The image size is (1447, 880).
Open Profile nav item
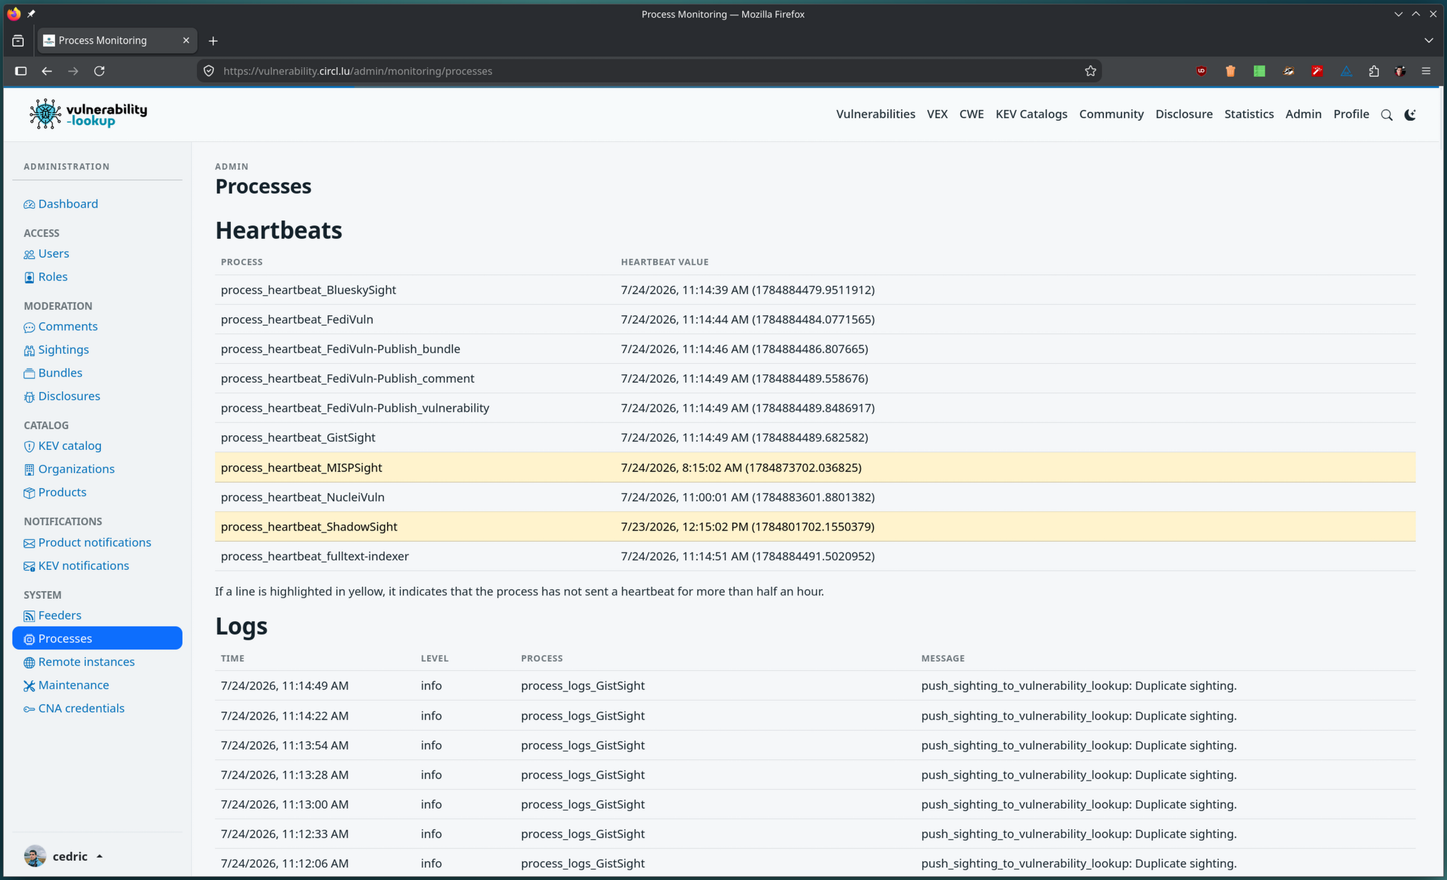click(1351, 114)
